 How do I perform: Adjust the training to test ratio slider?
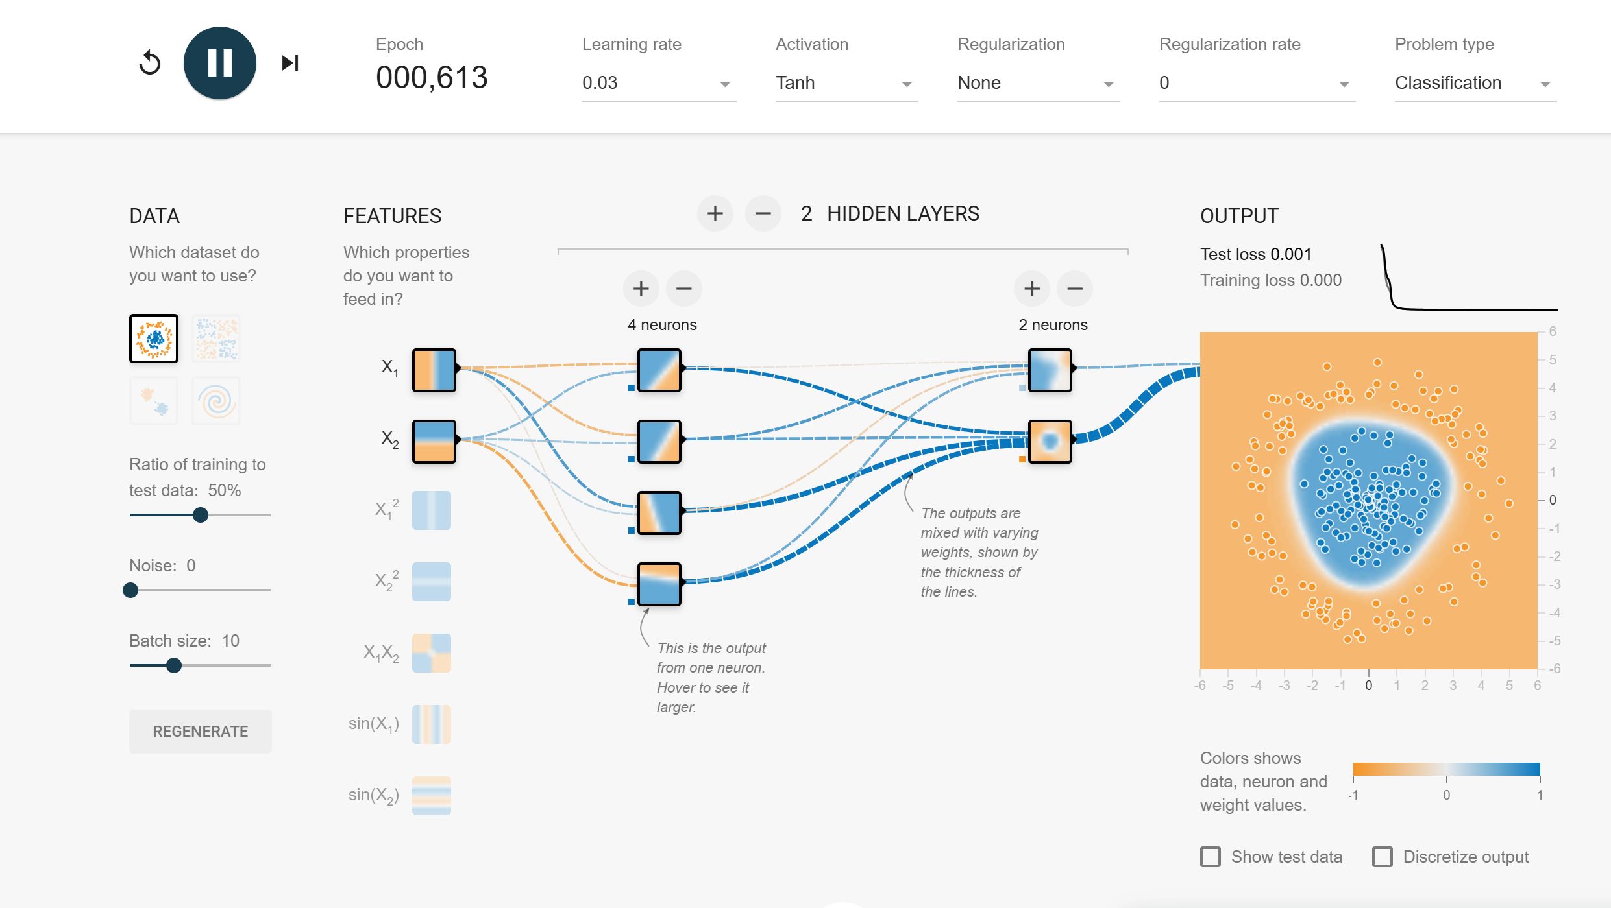[201, 515]
